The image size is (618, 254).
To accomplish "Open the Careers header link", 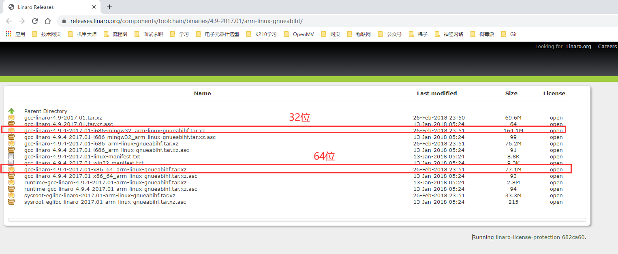I will click(x=607, y=46).
